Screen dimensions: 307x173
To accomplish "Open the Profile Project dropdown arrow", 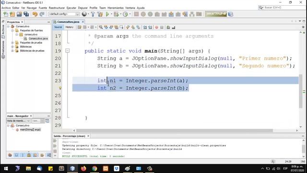I will (x=130, y=14).
